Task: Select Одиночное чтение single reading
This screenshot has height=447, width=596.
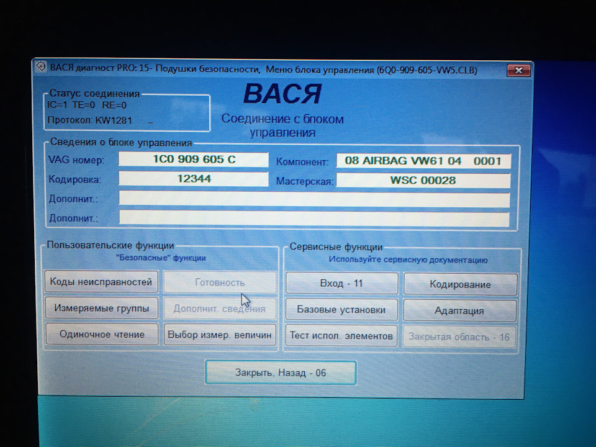Action: click(x=102, y=334)
